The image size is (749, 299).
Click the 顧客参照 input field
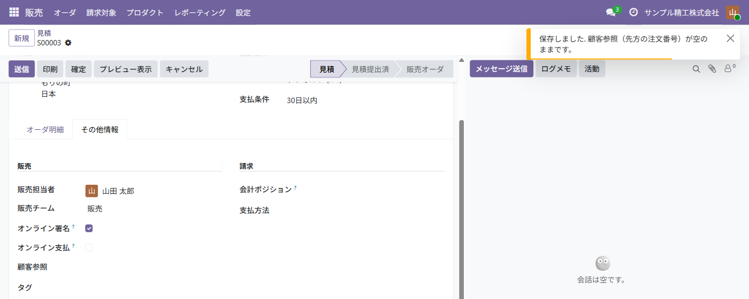click(x=154, y=267)
